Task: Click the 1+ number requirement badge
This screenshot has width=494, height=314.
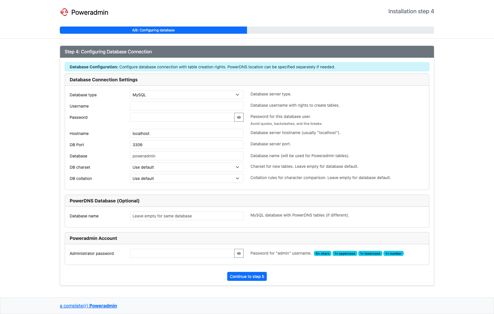Action: click(393, 253)
